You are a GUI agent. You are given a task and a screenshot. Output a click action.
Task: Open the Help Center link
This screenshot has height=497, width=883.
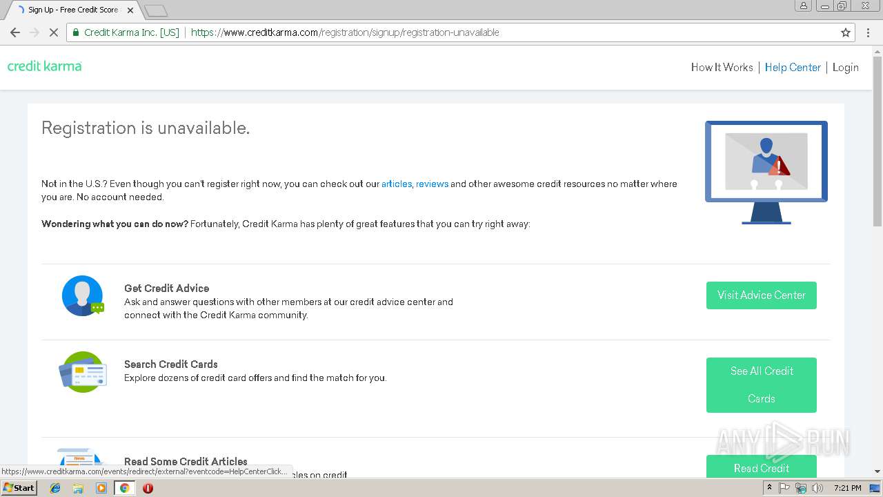(793, 67)
